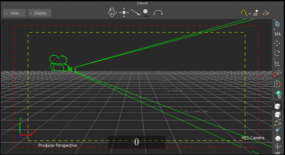Click the Producer Perspective label

57,145
